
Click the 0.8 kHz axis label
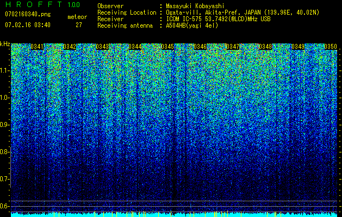pyautogui.click(x=5, y=152)
